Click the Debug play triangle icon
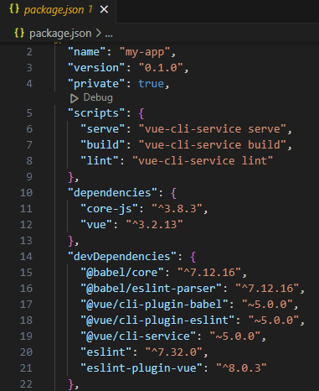The width and height of the screenshot is (319, 391). pos(74,98)
